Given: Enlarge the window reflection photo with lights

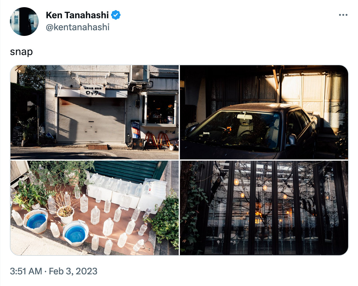Looking at the screenshot, I should click(264, 208).
